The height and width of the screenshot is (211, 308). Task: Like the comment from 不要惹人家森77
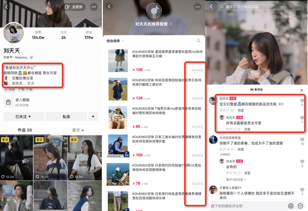click(302, 190)
